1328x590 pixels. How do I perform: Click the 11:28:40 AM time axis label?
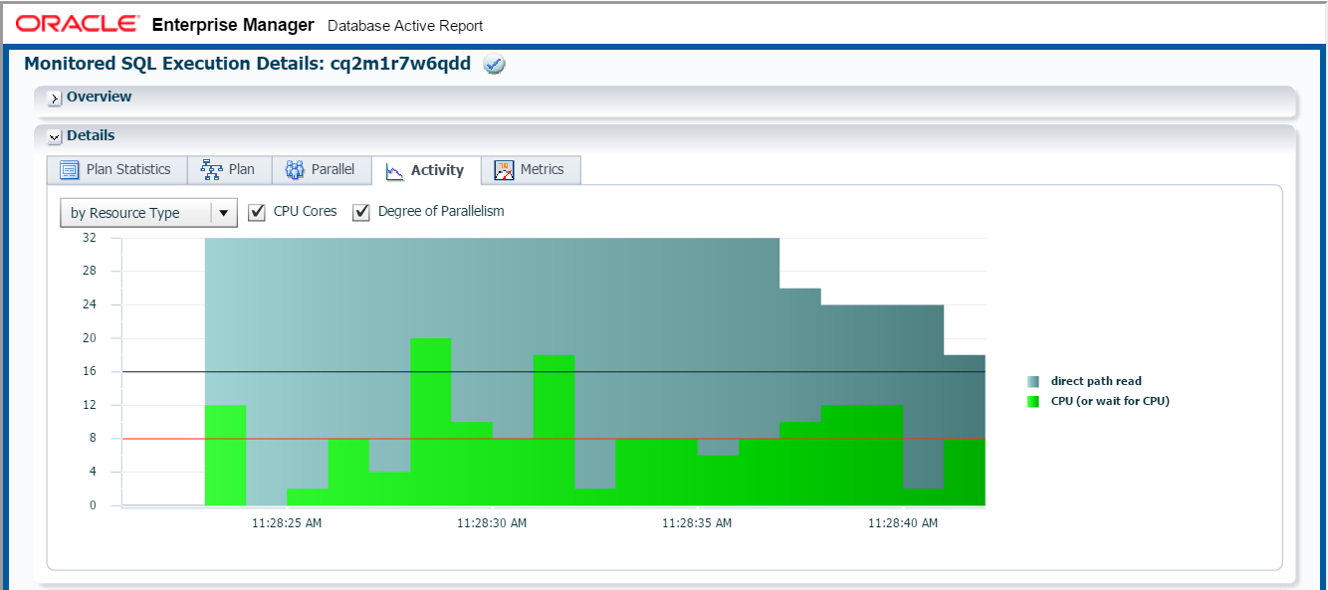[x=903, y=522]
